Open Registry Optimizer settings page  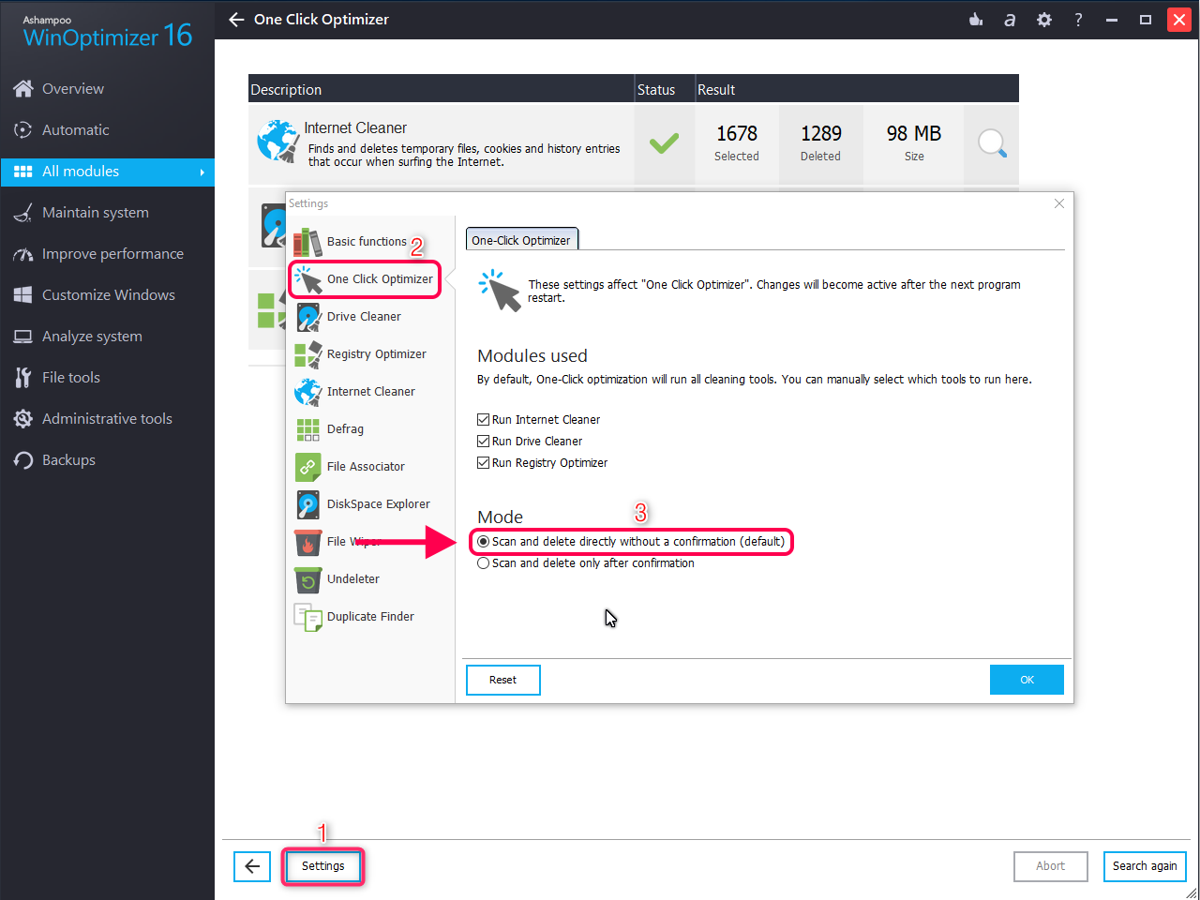coord(376,354)
